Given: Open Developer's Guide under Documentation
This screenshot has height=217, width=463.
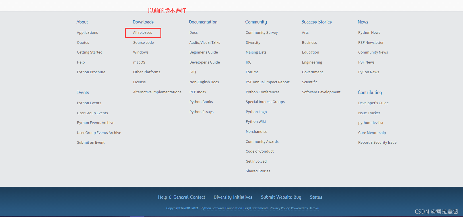Looking at the screenshot, I should pyautogui.click(x=205, y=62).
